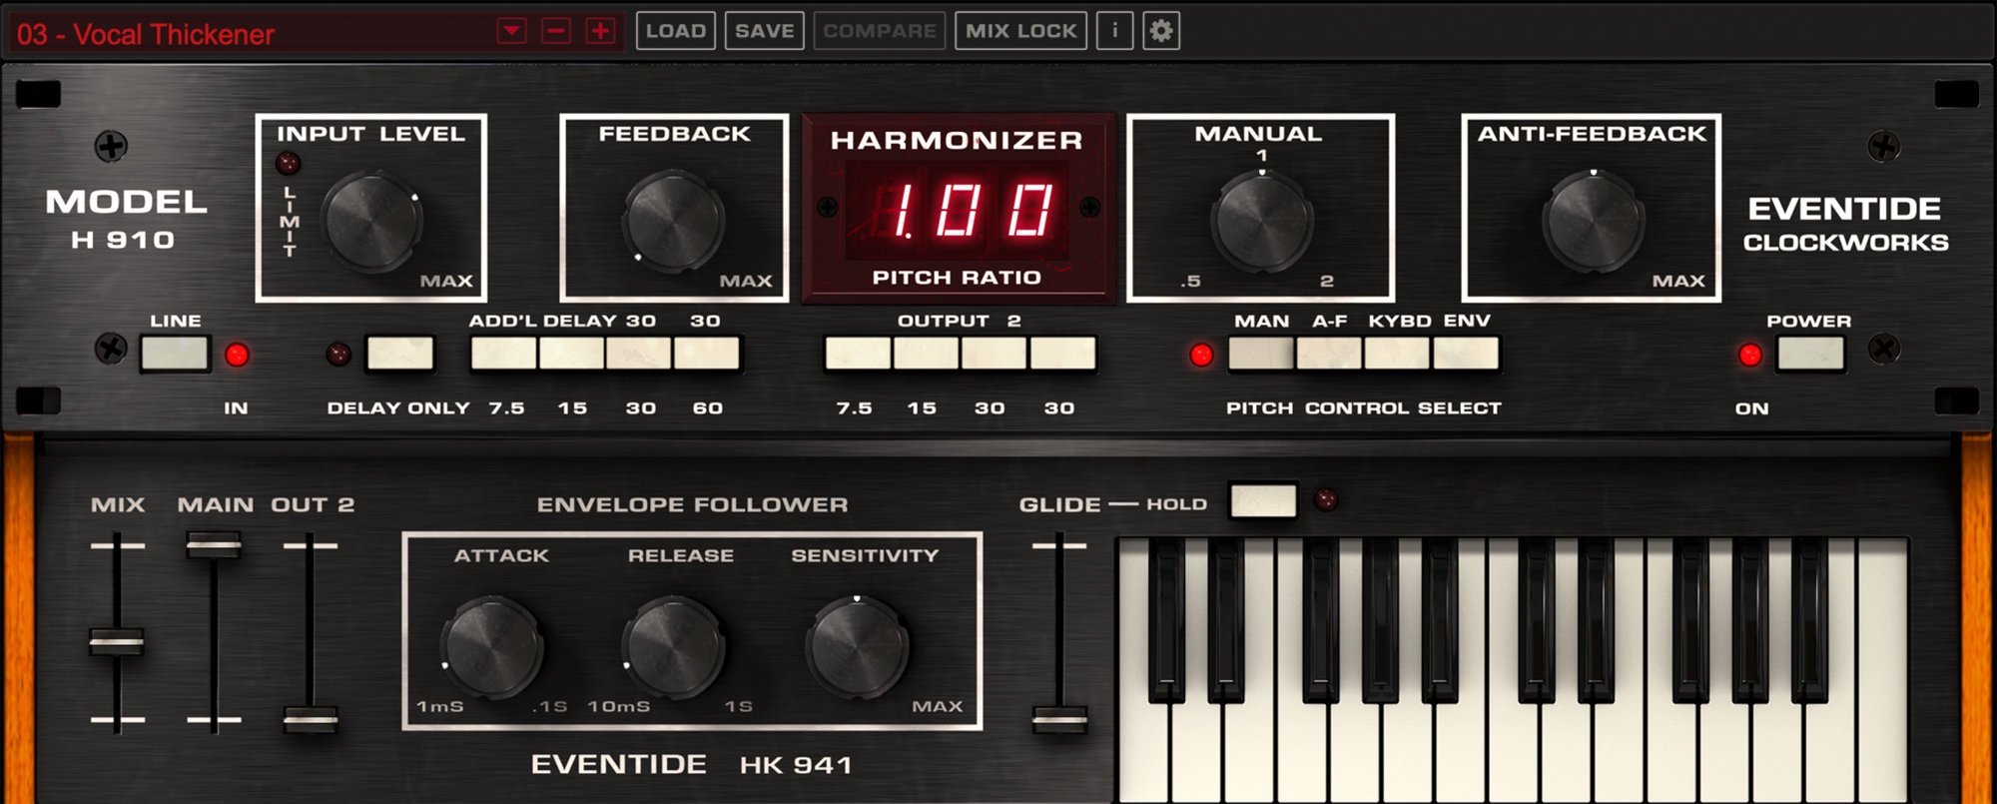
Task: Open the Vocal Thickener preset name field
Action: pos(250,34)
